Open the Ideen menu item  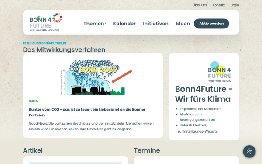coord(183,24)
